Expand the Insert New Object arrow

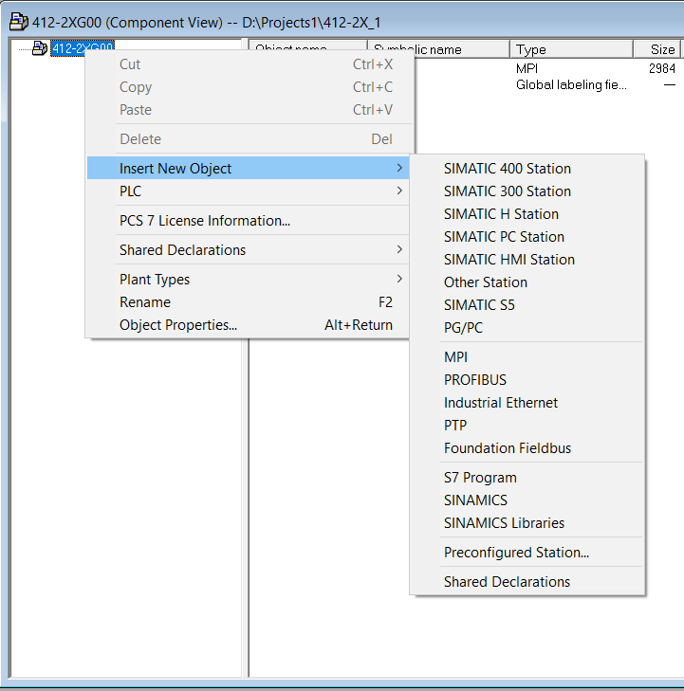(x=399, y=168)
